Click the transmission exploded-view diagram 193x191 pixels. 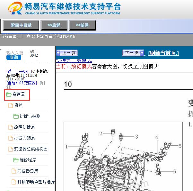(123, 157)
